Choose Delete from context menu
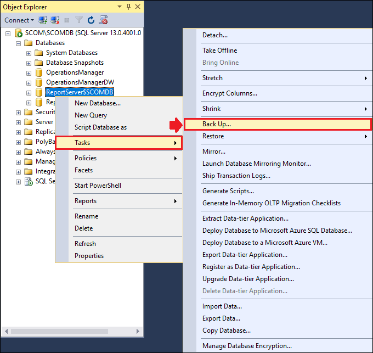Screen dimensions: 373x353 click(x=119, y=228)
